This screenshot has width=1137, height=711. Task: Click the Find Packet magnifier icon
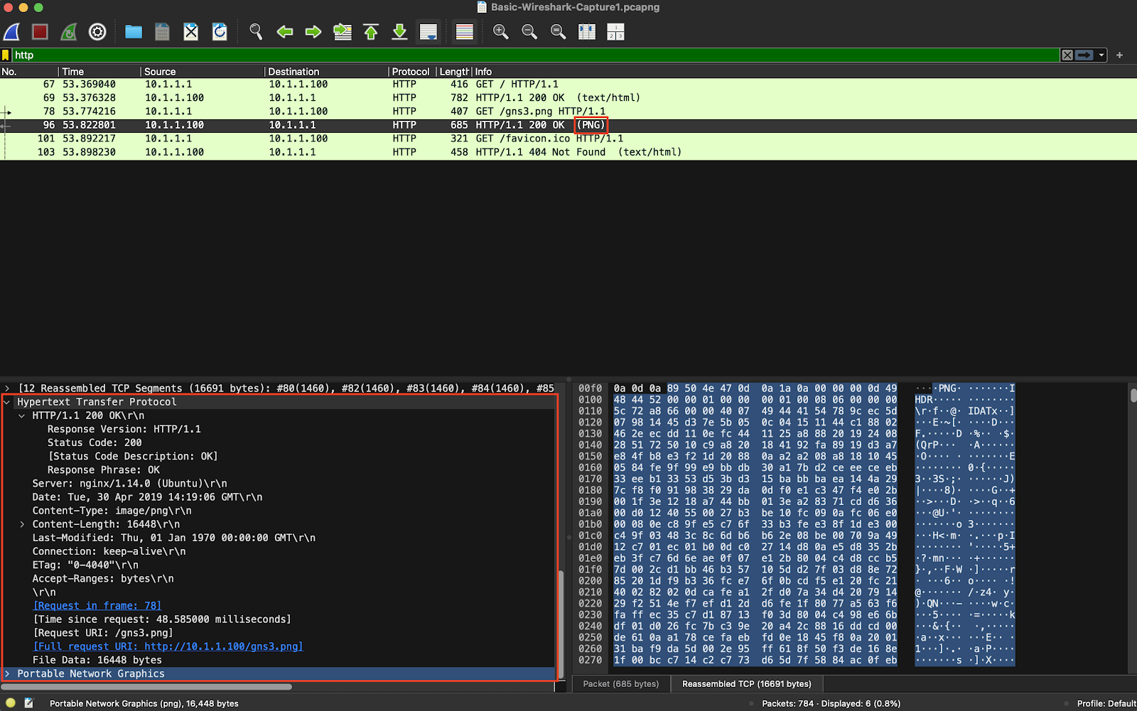(x=256, y=32)
